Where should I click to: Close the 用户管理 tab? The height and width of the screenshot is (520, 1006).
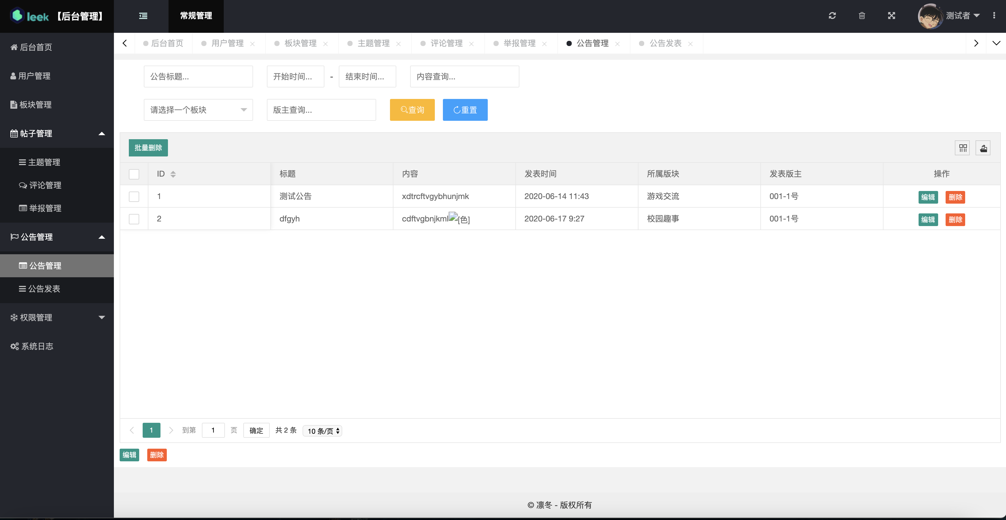tap(253, 44)
